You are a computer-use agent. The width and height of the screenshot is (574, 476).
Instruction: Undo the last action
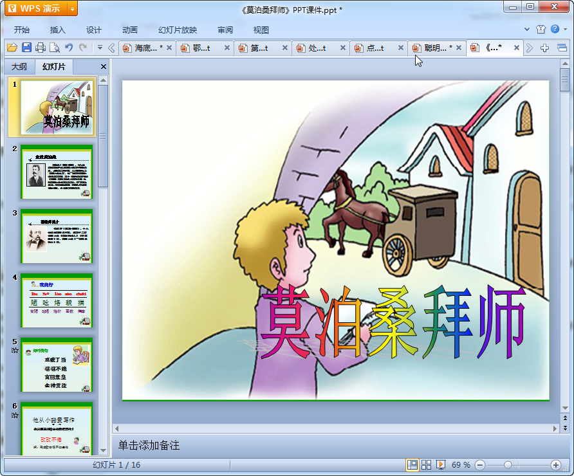(x=69, y=48)
